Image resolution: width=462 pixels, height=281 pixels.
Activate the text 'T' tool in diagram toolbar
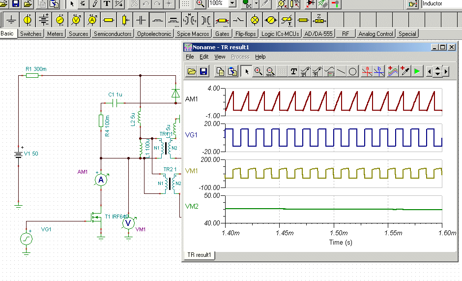coord(294,71)
